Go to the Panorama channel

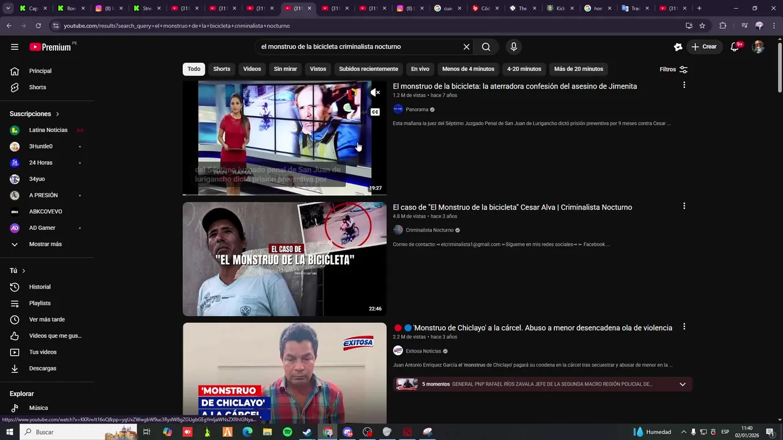(417, 109)
